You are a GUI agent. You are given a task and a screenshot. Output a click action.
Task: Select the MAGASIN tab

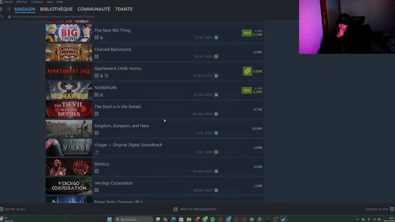(25, 9)
